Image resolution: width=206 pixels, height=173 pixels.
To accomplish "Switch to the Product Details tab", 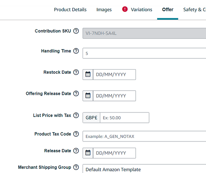I will point(70,10).
